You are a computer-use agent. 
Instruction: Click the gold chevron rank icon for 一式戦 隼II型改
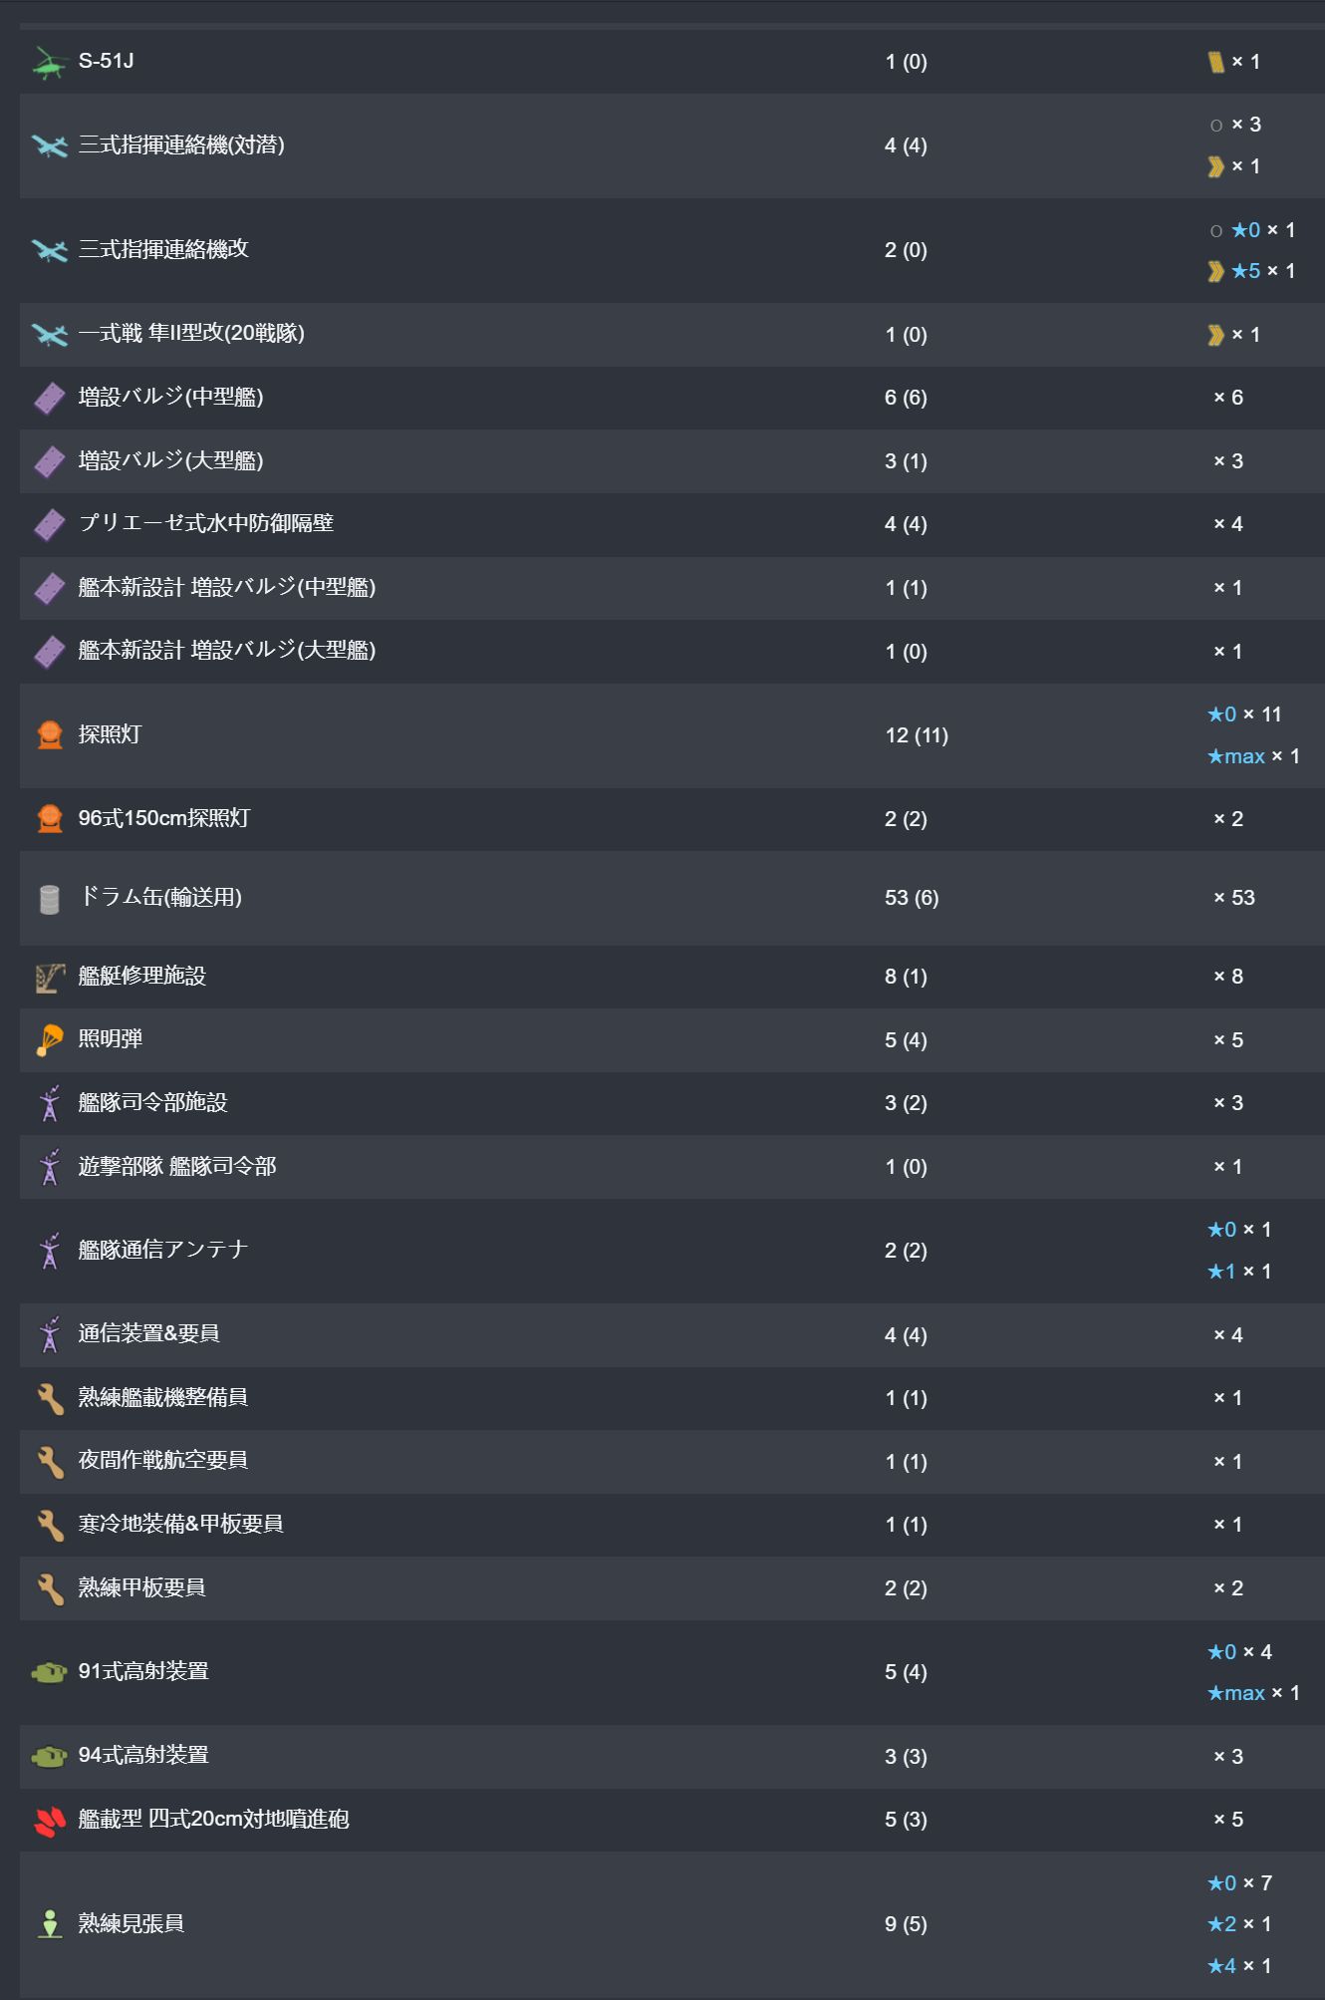coord(1215,335)
